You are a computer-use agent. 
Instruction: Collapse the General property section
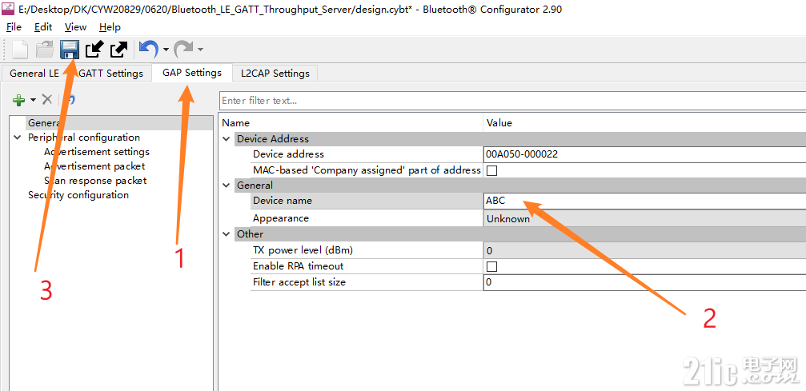(227, 185)
